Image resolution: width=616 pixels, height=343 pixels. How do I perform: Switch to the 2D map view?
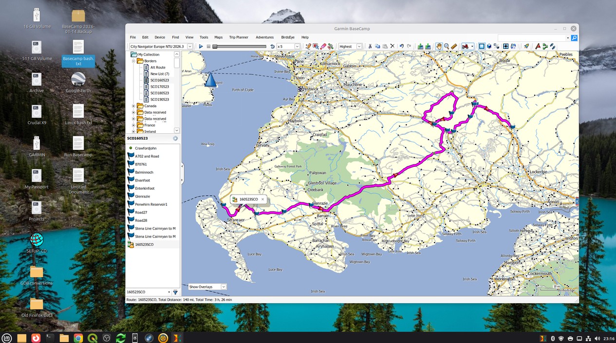[x=482, y=46]
